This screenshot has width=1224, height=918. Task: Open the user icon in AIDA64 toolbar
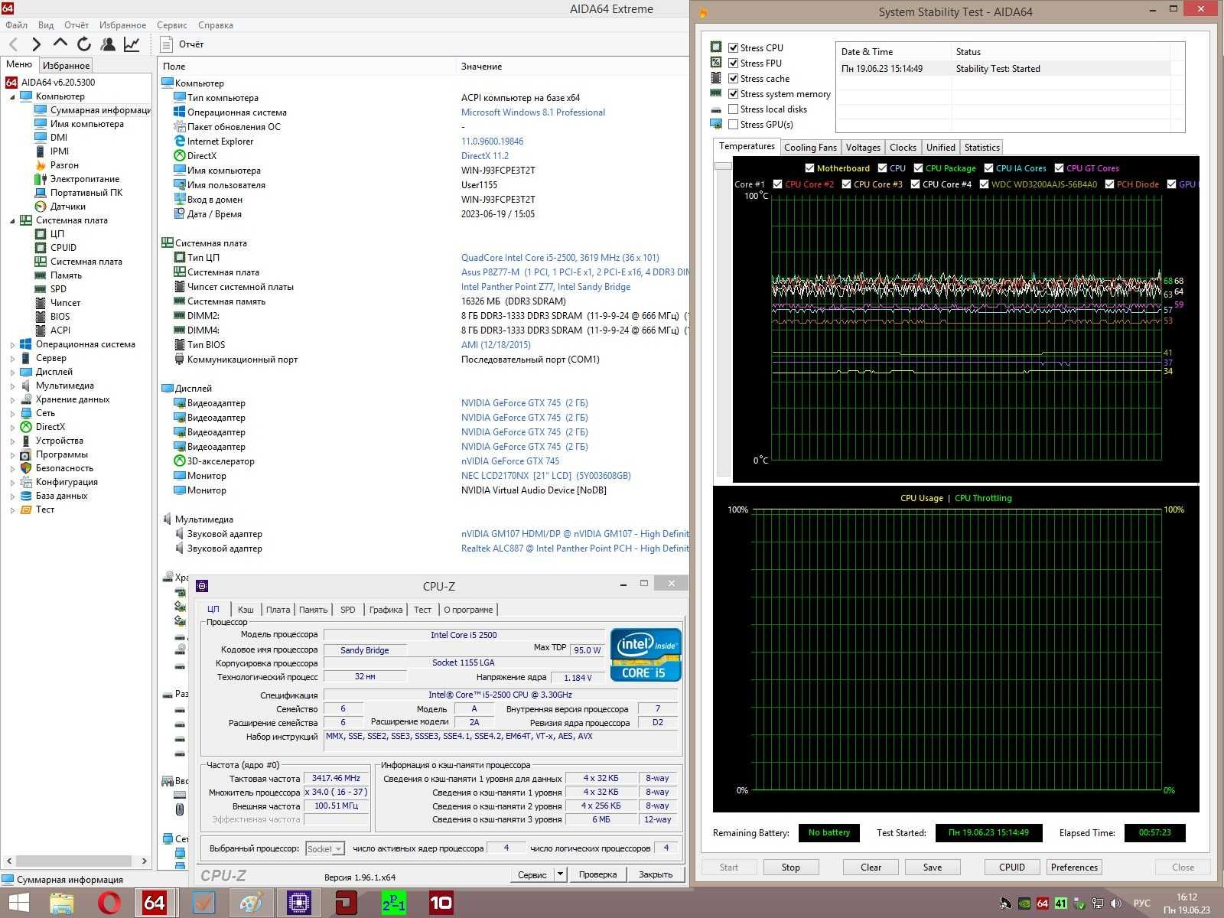click(108, 44)
